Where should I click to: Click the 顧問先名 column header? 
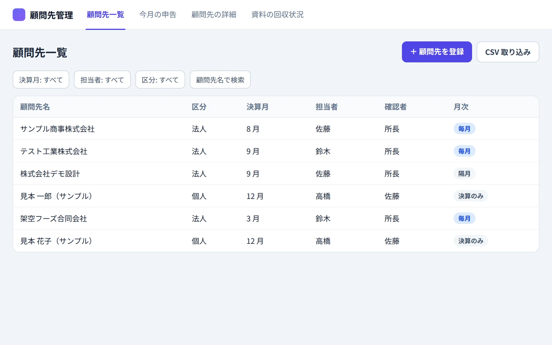35,107
